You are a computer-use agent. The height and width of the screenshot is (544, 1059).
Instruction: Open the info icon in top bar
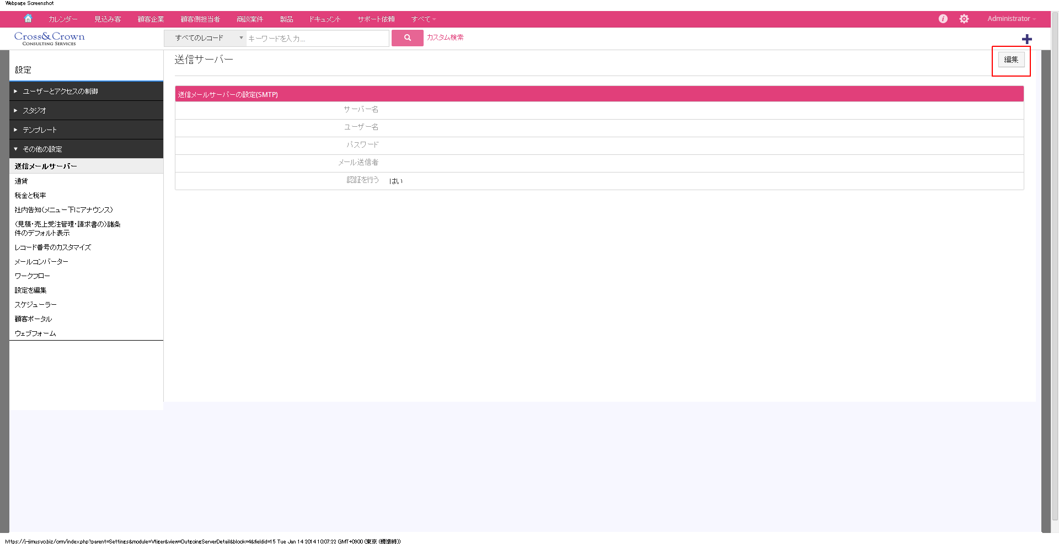tap(943, 19)
